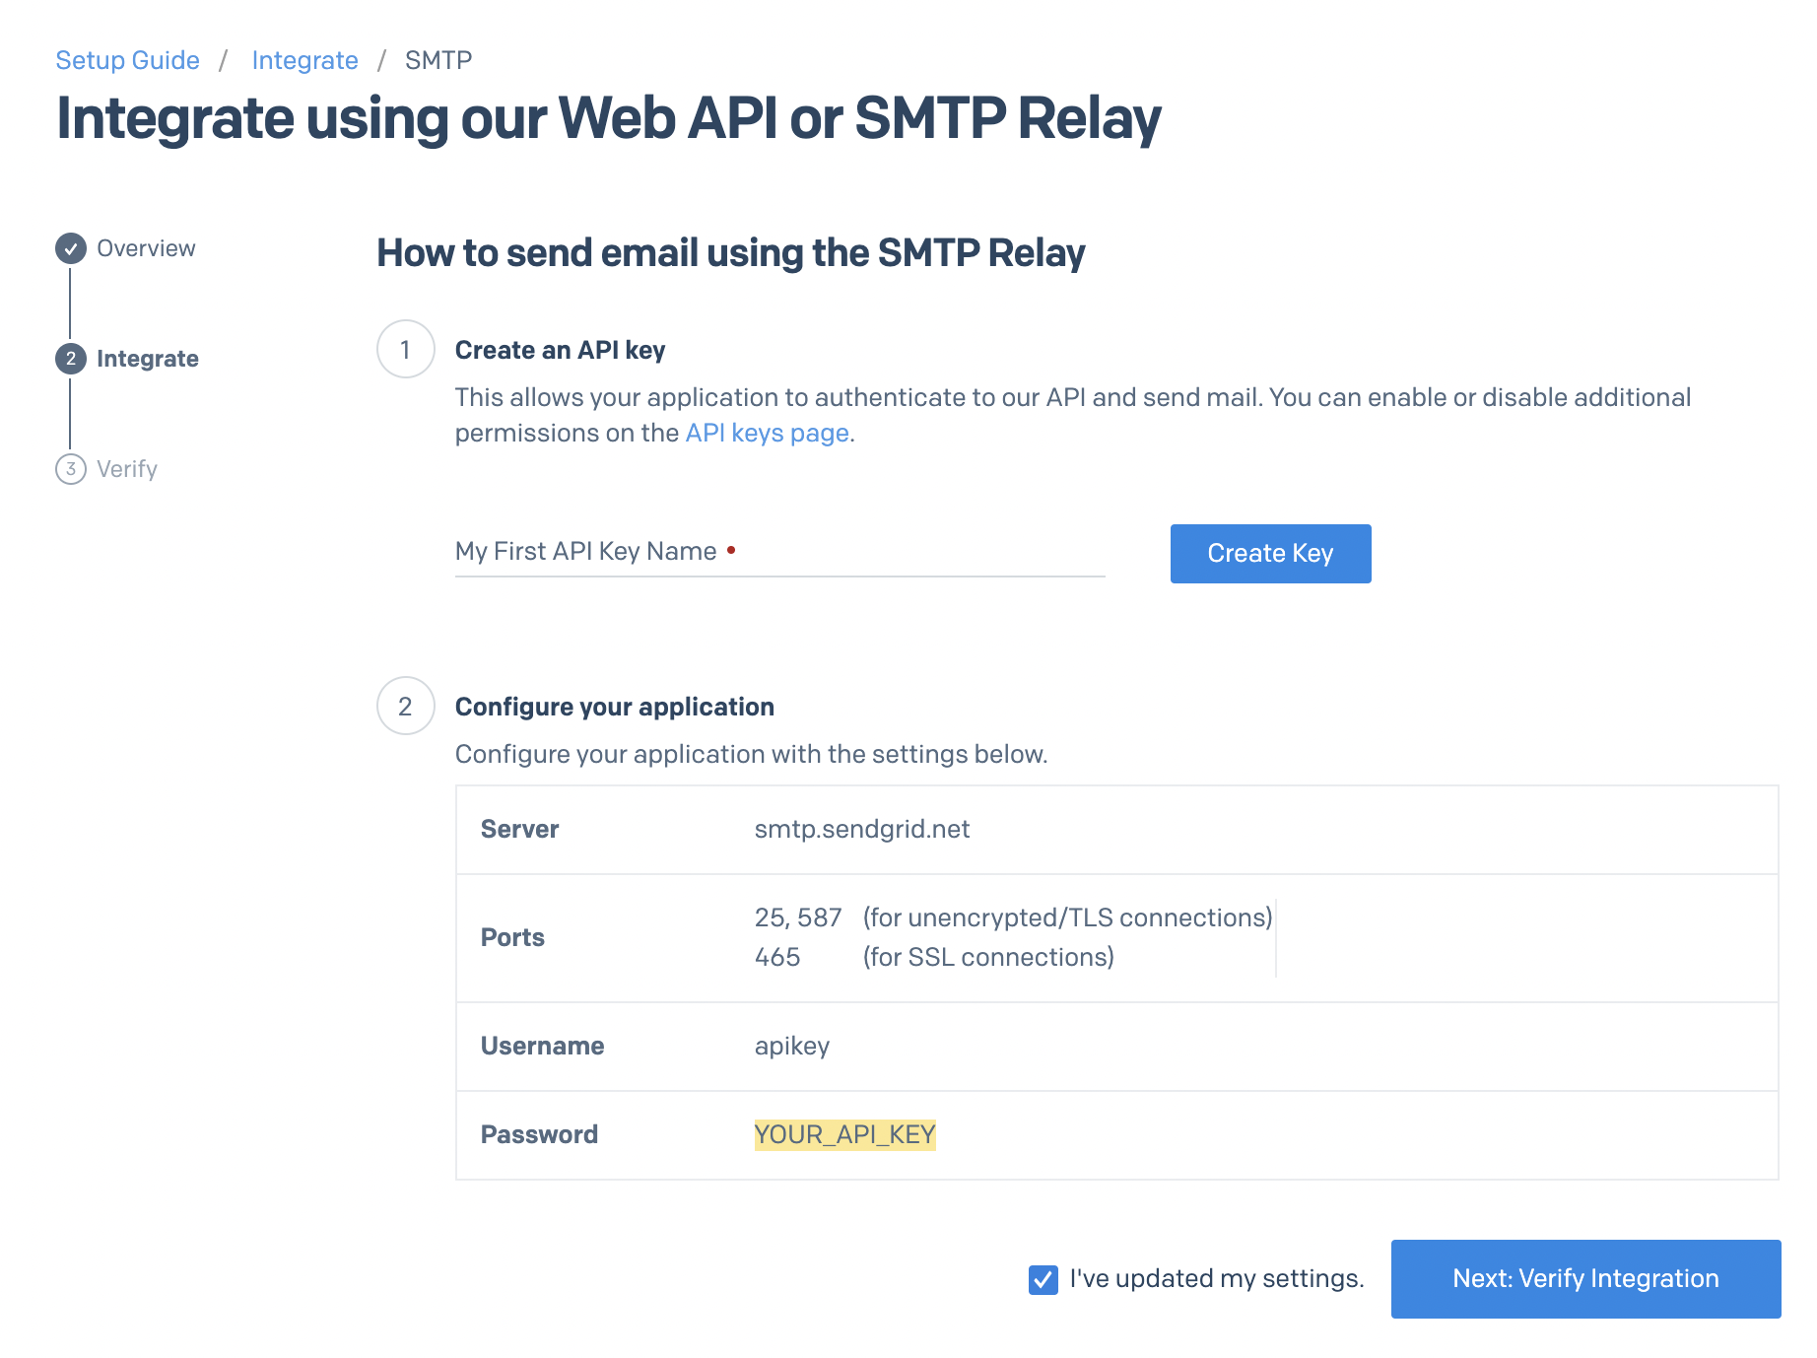Open the Setup Guide breadcrumb link
This screenshot has width=1817, height=1358.
click(126, 60)
